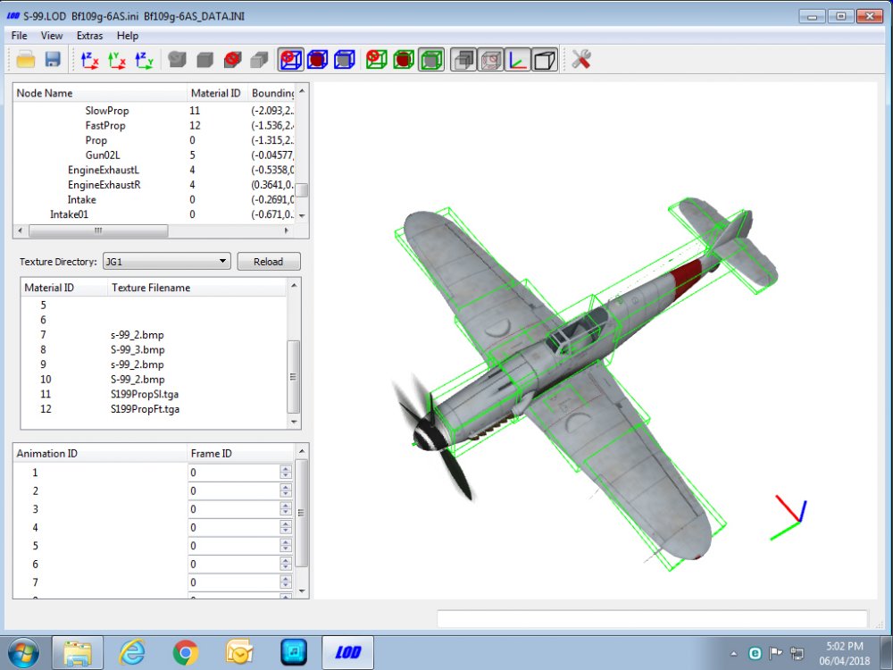Screen dimensions: 893x670
Task: Click the blue cube with red sphere icon
Action: [x=318, y=60]
